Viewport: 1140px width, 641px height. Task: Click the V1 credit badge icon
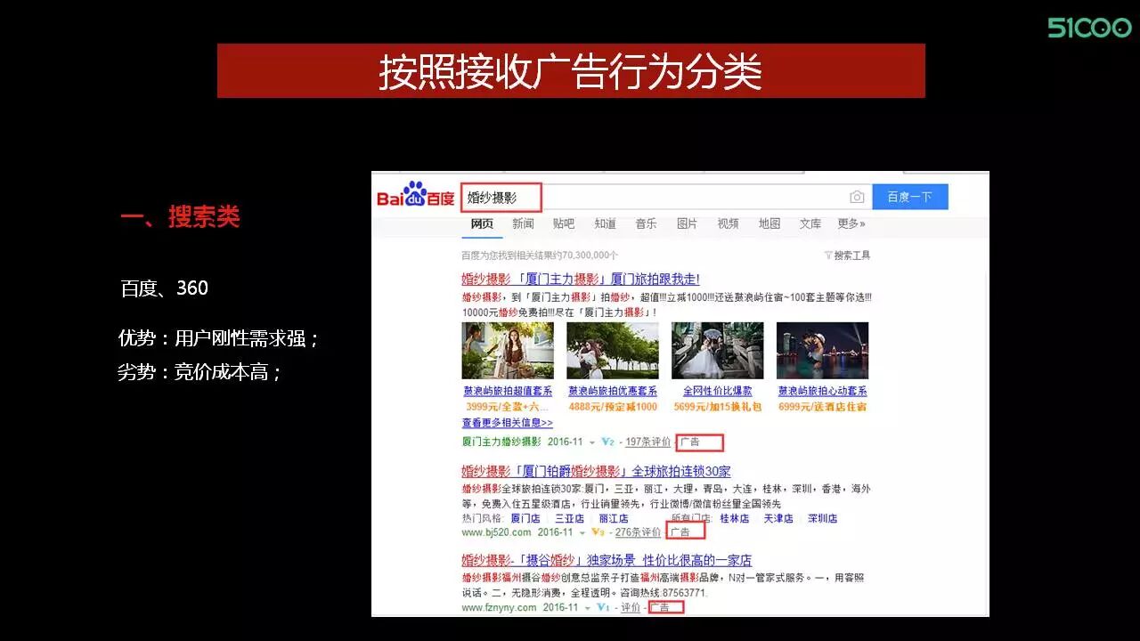pos(603,607)
